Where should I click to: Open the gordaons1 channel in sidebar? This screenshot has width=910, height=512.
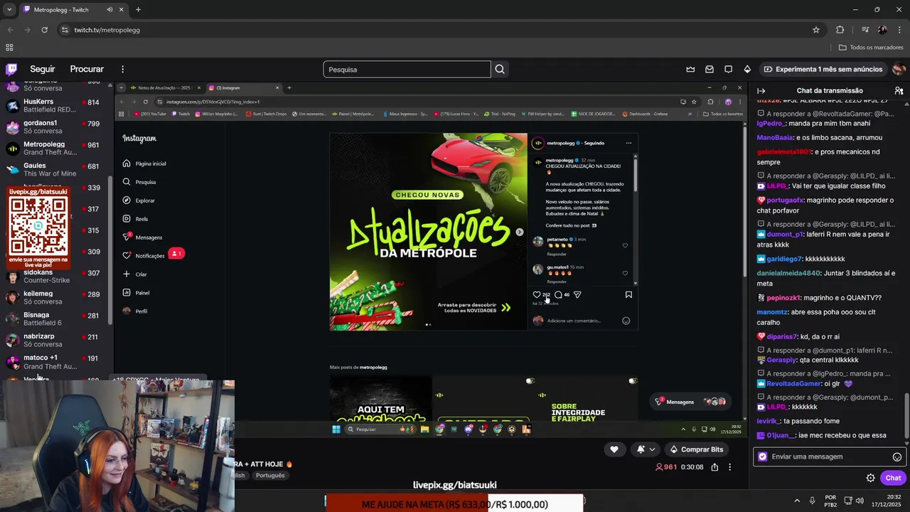point(55,127)
